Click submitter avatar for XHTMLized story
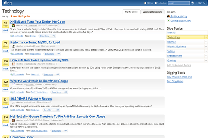 tap(14, 25)
